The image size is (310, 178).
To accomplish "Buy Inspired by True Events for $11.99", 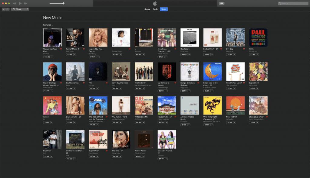I will tap(93, 57).
